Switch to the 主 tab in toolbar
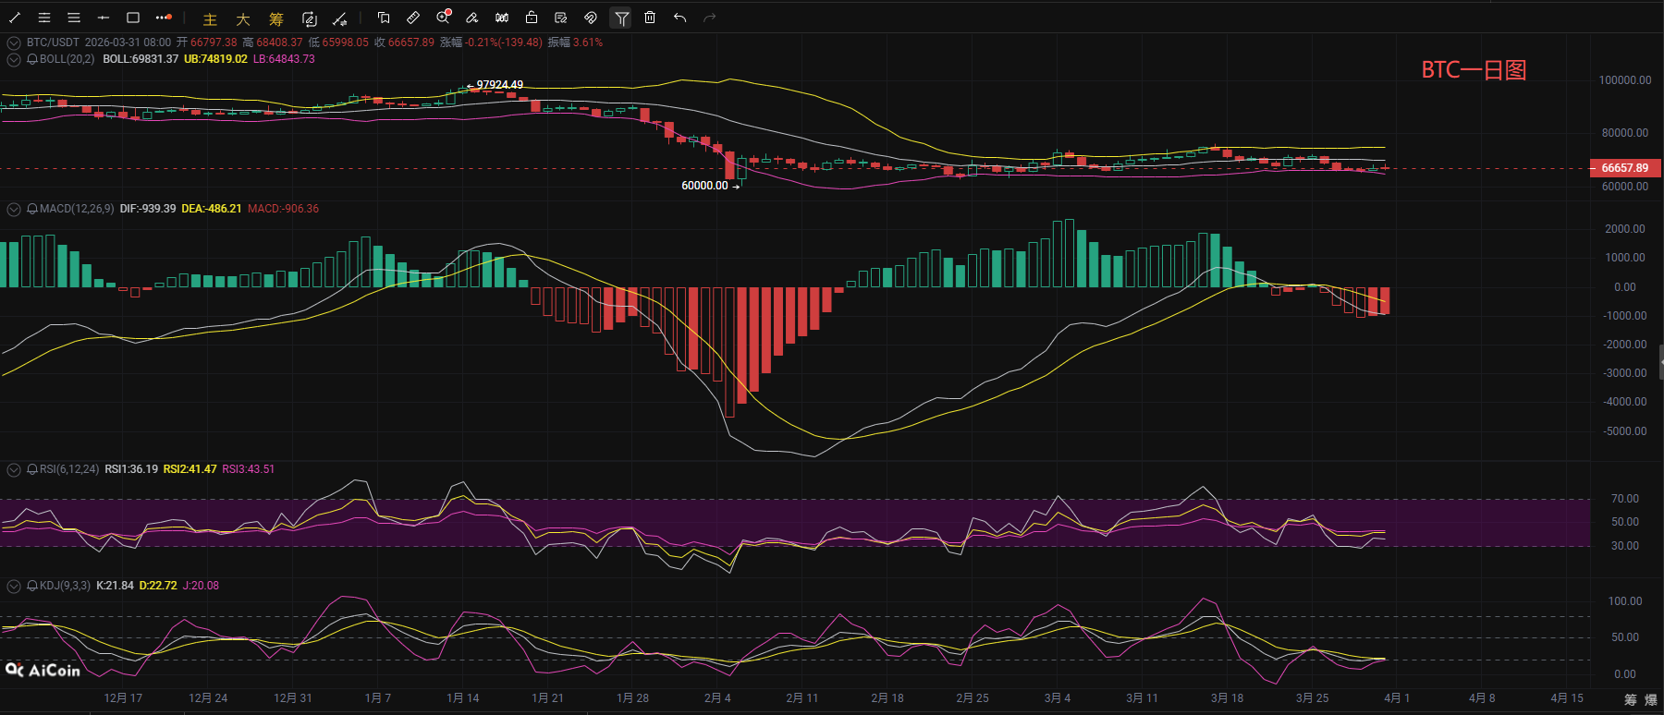Screen dimensions: 1664x715 (x=210, y=18)
